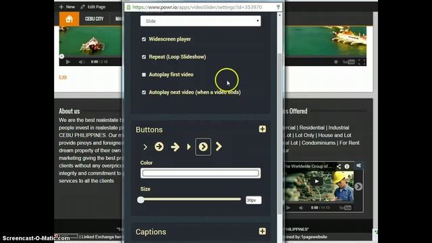Click the Captions section heading
The width and height of the screenshot is (432, 243).
pos(151,232)
